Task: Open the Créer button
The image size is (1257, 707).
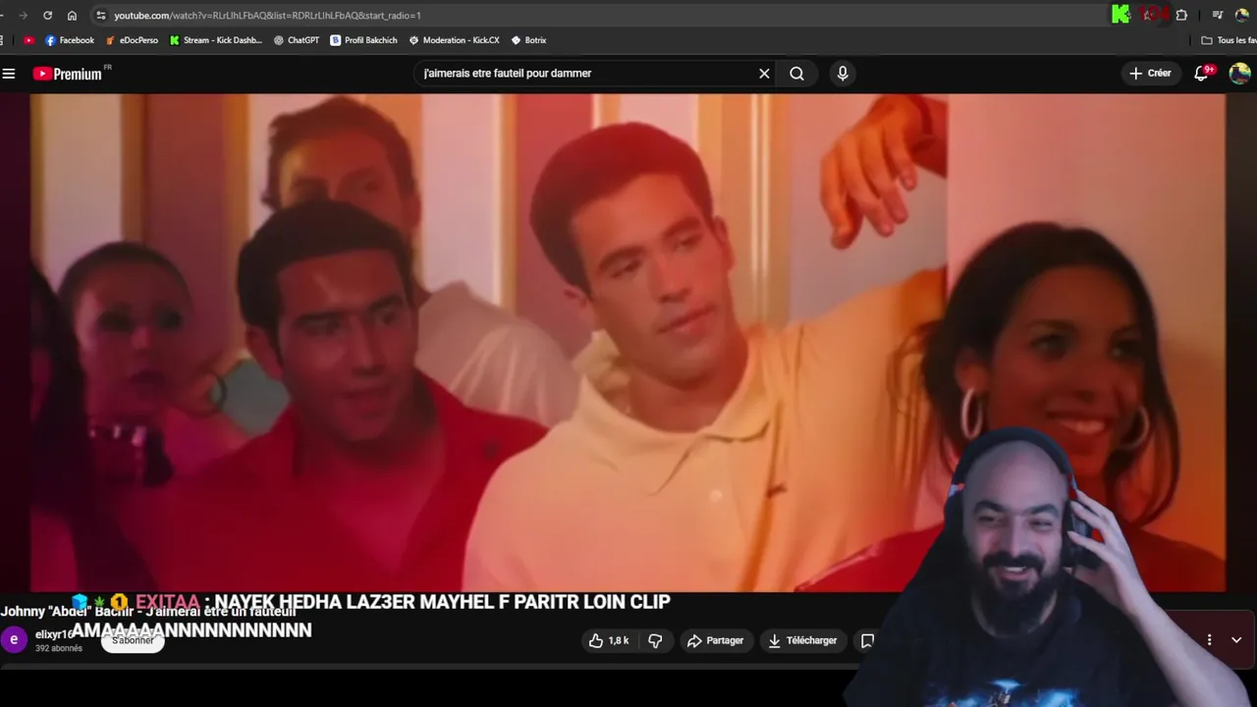Action: click(x=1150, y=74)
